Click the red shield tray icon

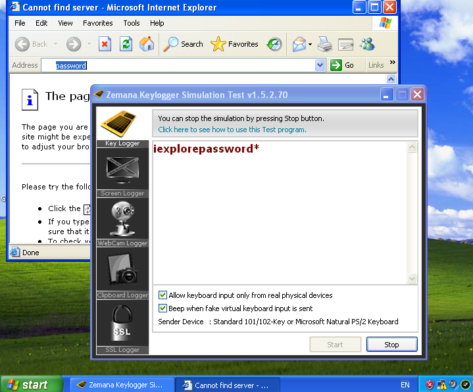pyautogui.click(x=430, y=385)
